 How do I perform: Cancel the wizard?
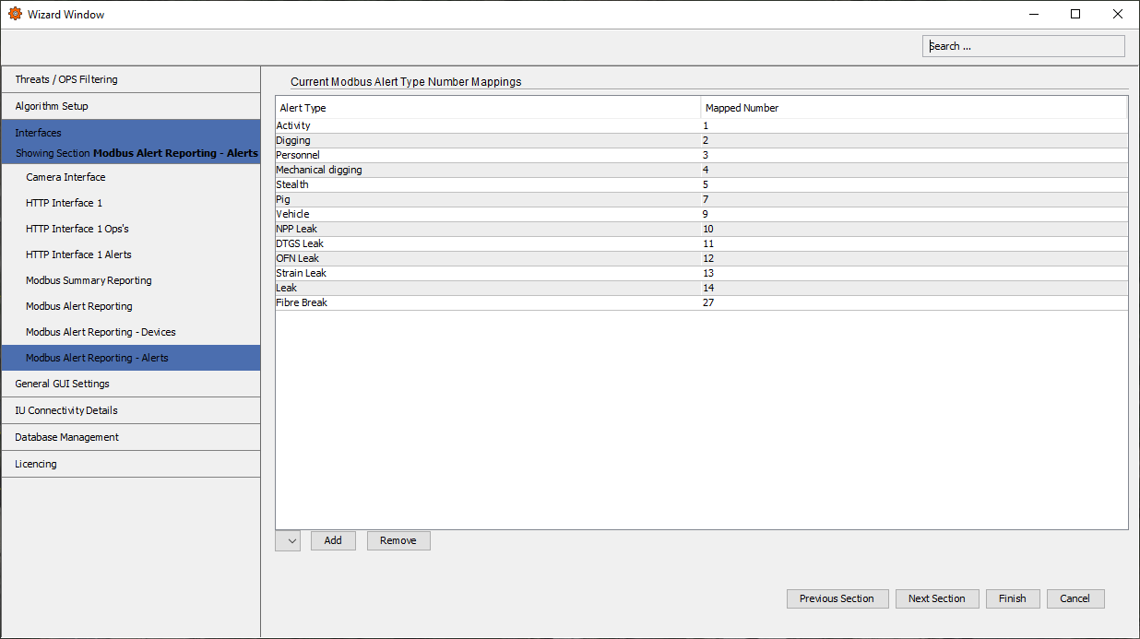(1075, 598)
